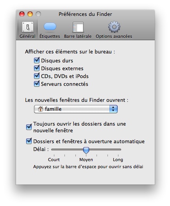The image size is (170, 206).
Task: Click the Délai slider handle
Action: 86,150
